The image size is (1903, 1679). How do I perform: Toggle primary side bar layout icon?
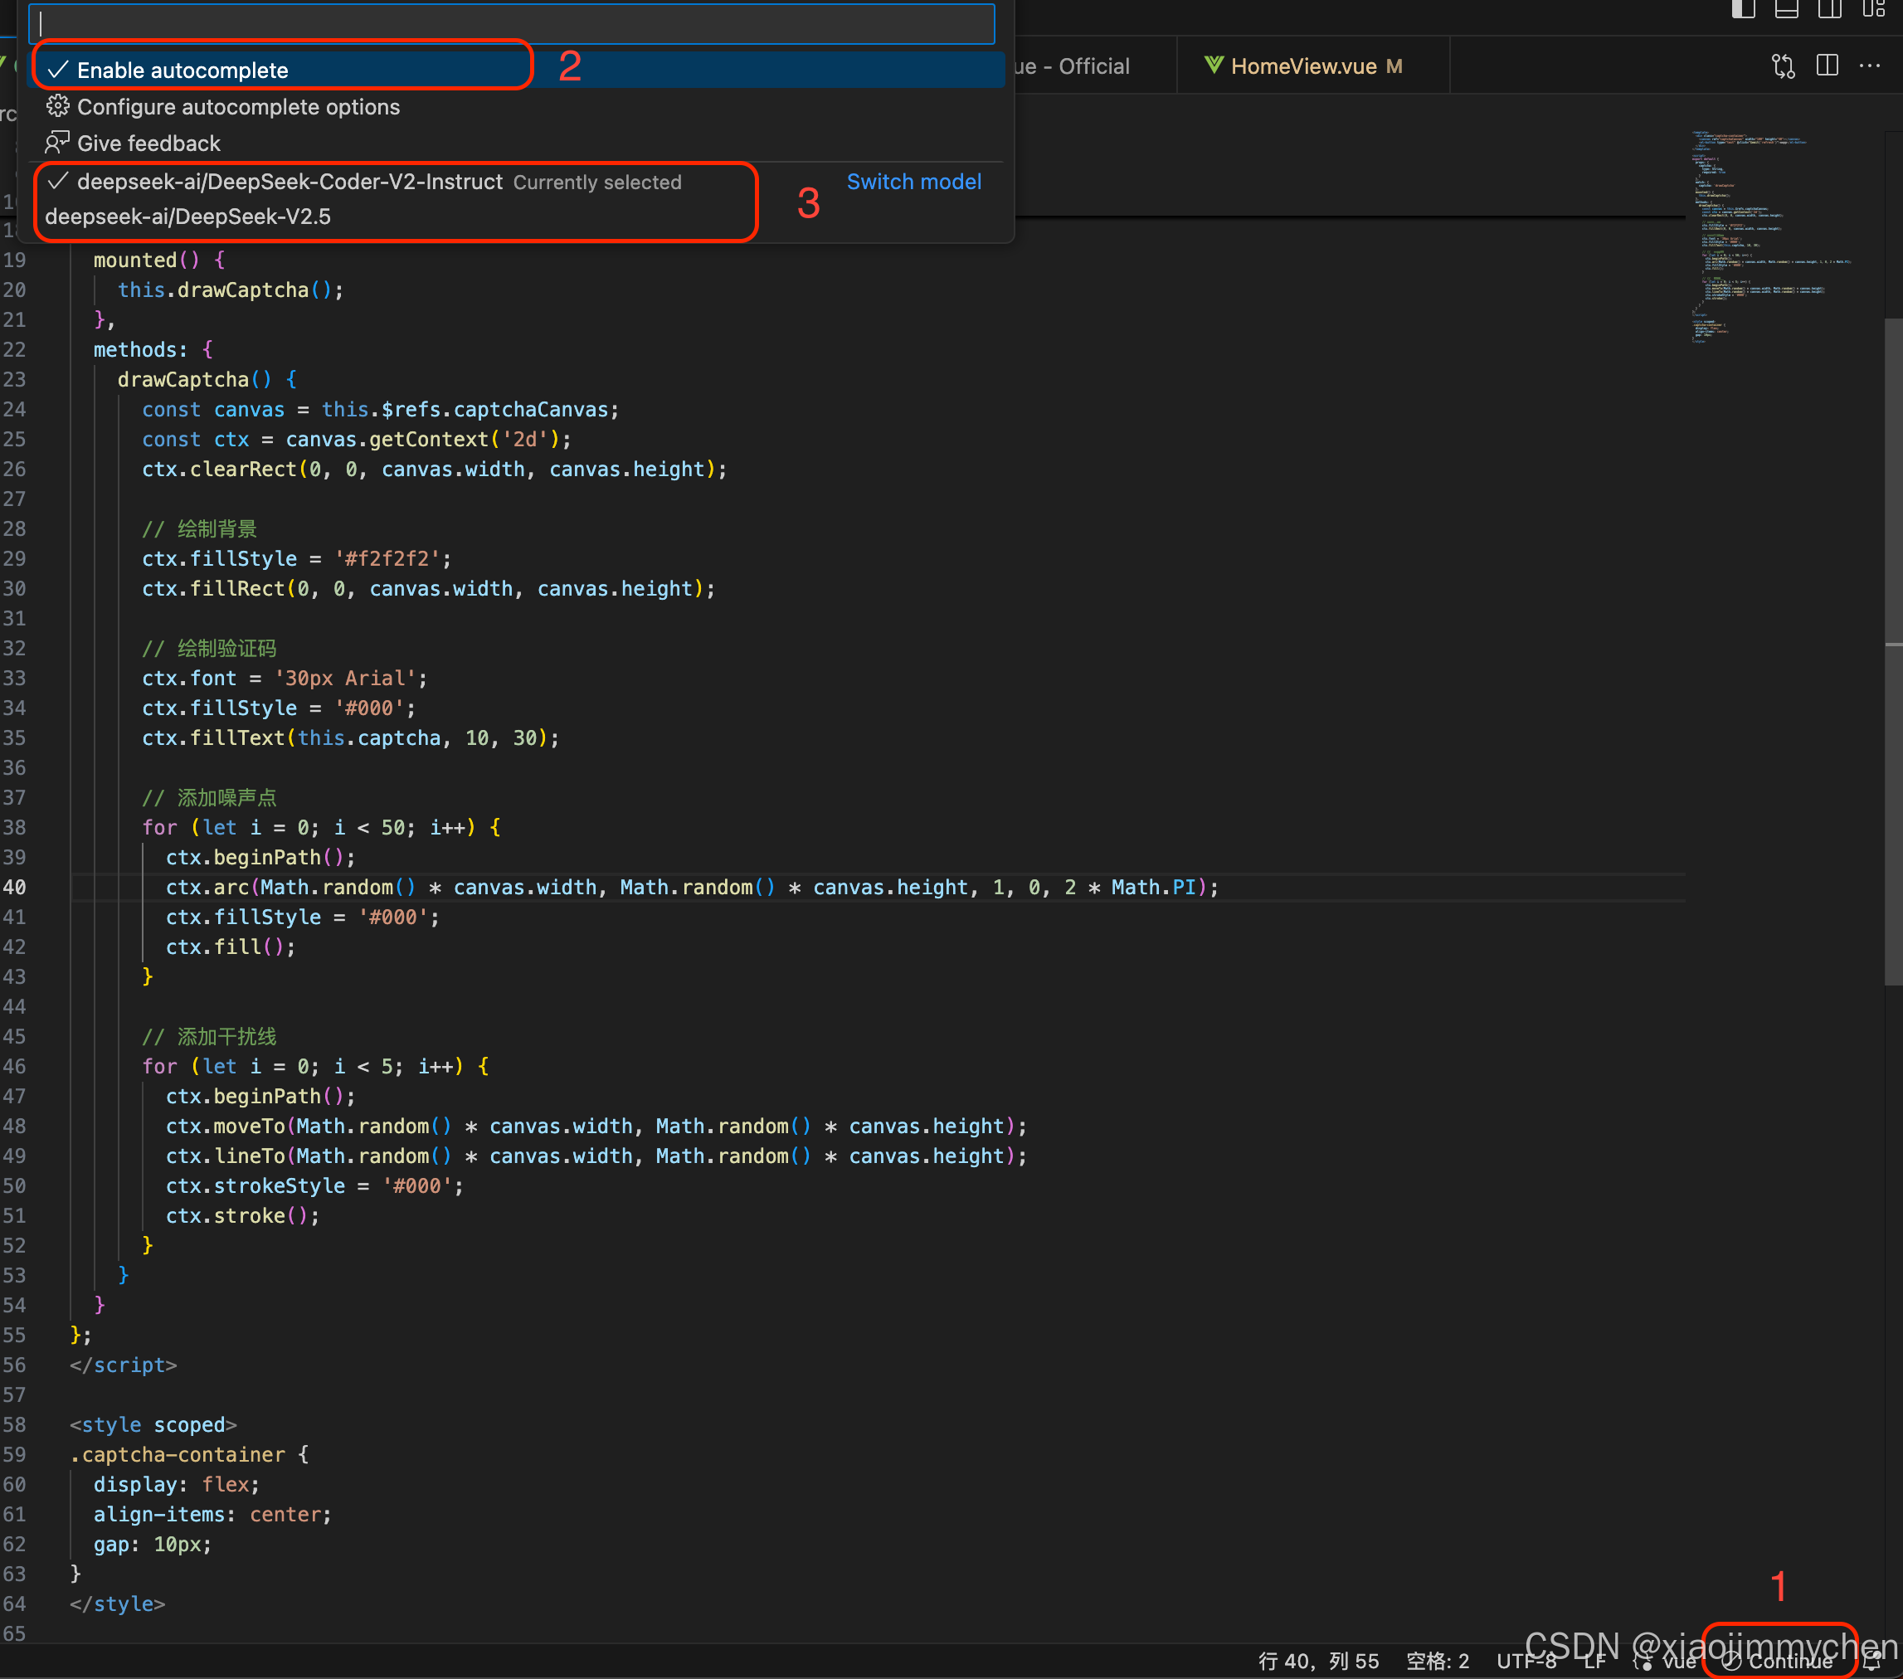pos(1743,9)
